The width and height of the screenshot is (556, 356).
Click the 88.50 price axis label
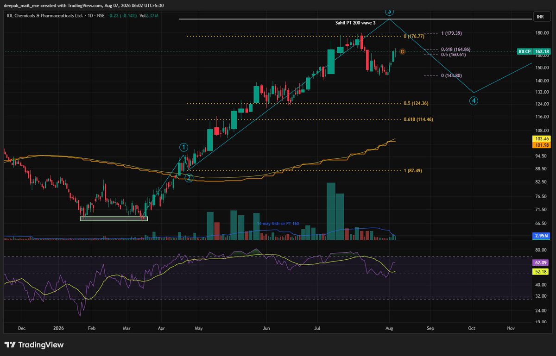coord(541,169)
